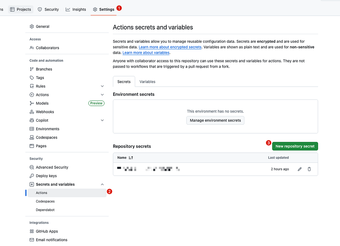The height and width of the screenshot is (246, 340).
Task: Click the Advanced Security shield-search icon
Action: pyautogui.click(x=32, y=167)
